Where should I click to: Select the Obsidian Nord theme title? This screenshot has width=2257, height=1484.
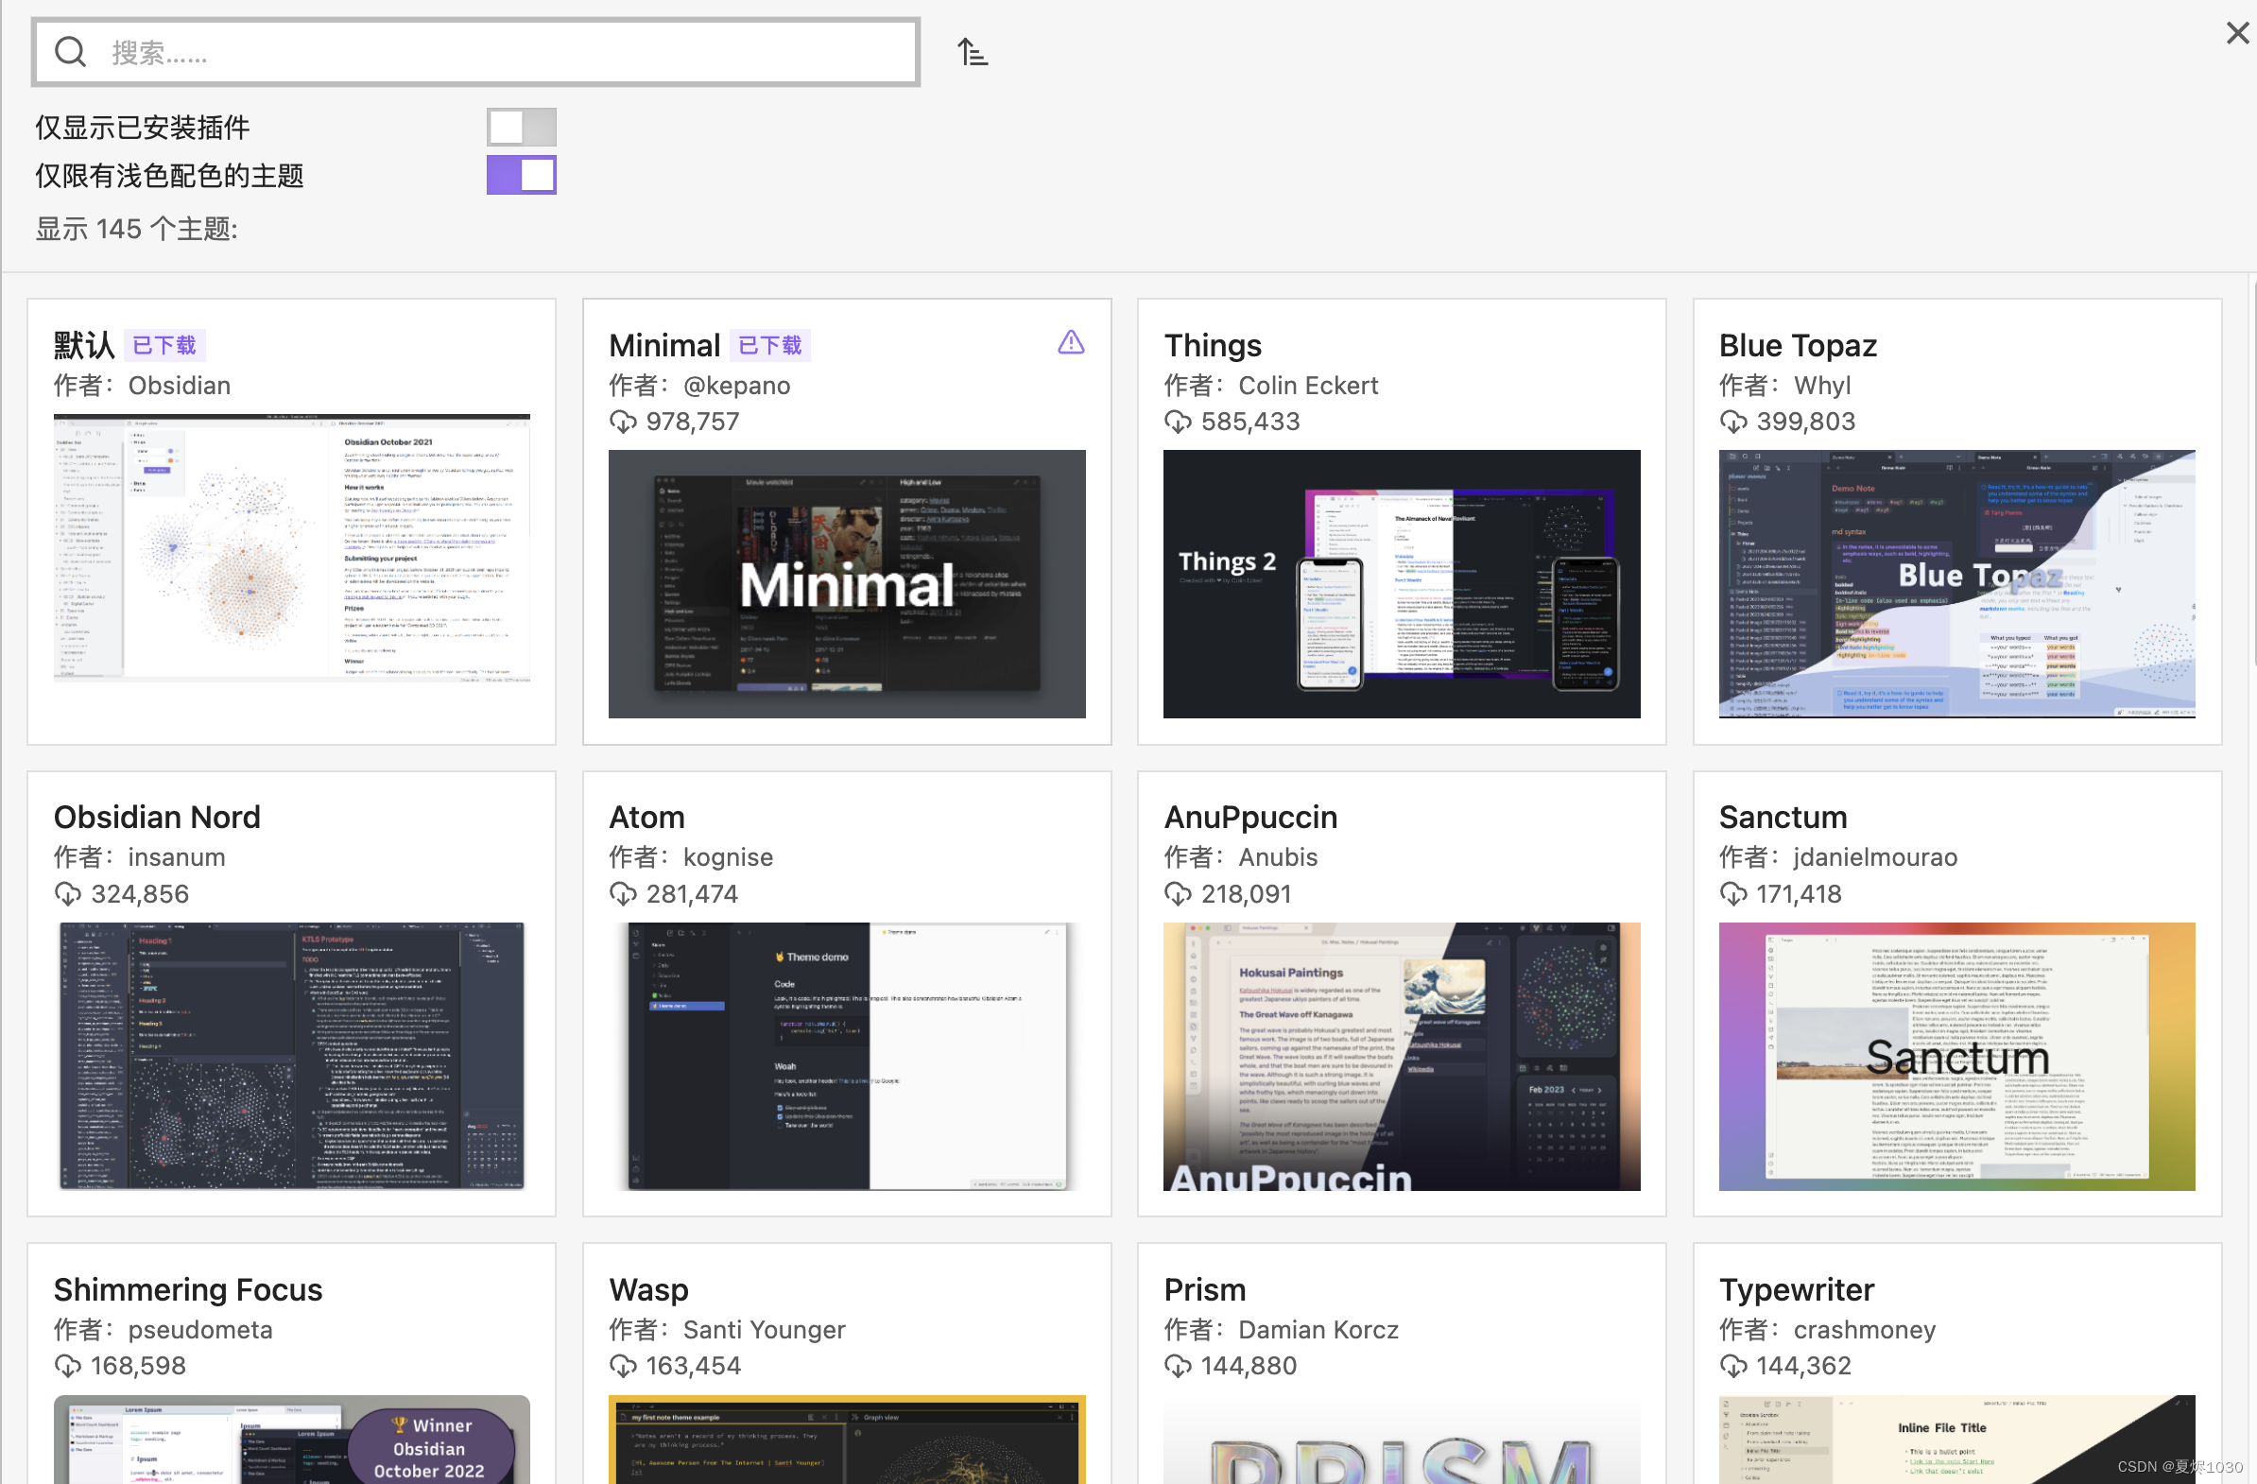click(158, 818)
